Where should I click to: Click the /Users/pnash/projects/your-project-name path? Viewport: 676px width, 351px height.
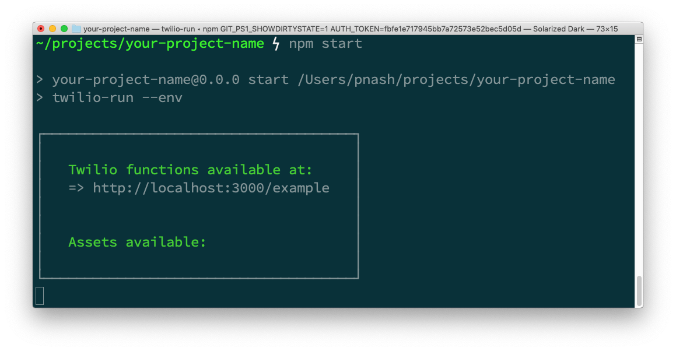point(456,80)
